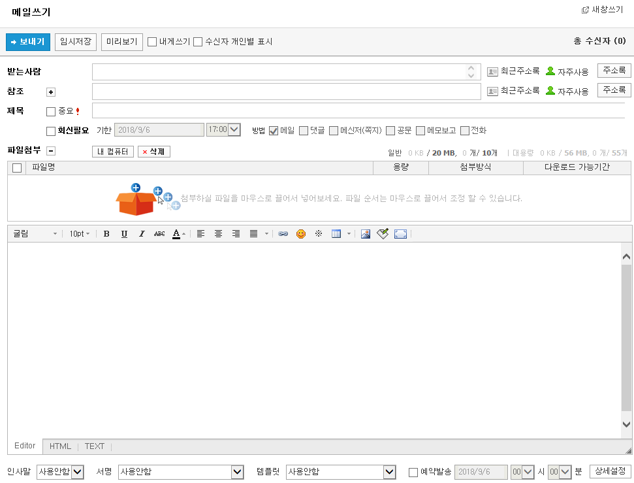Open the emoticon picker
634x483 pixels.
(301, 234)
